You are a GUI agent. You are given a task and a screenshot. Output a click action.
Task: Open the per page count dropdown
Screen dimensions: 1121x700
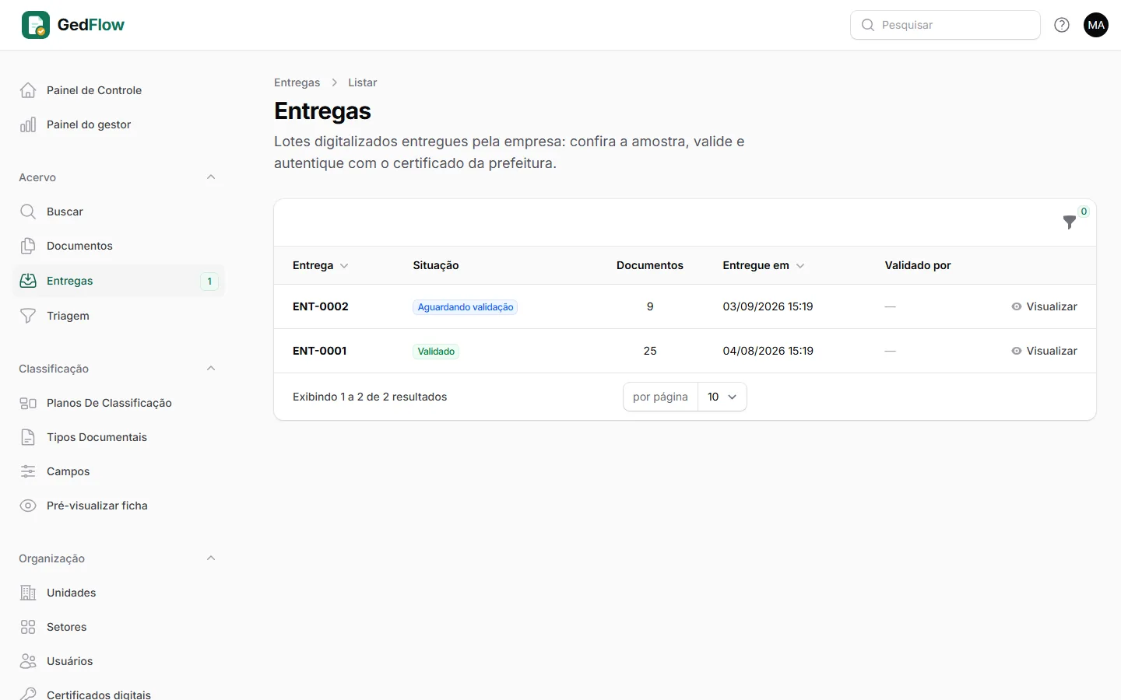tap(722, 397)
